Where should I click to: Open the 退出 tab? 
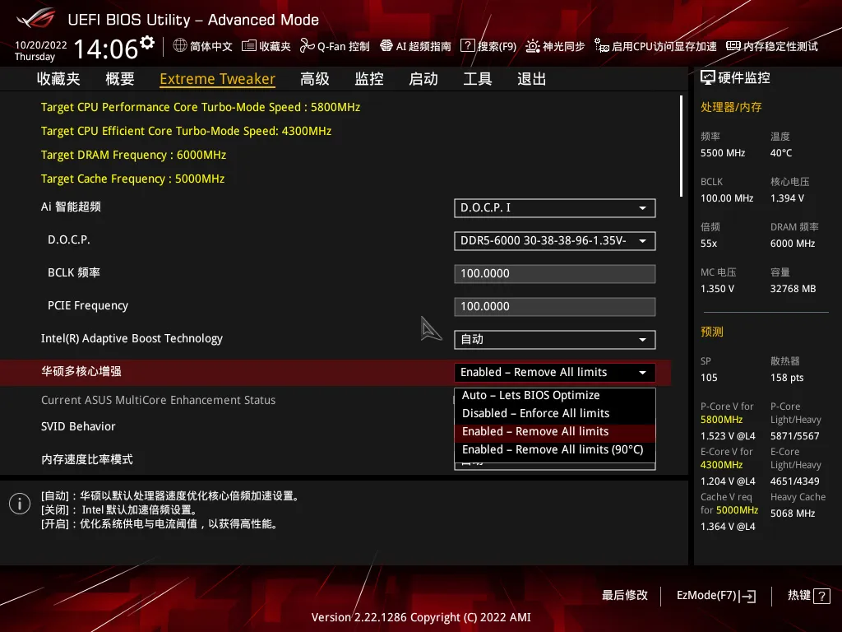[x=532, y=79]
